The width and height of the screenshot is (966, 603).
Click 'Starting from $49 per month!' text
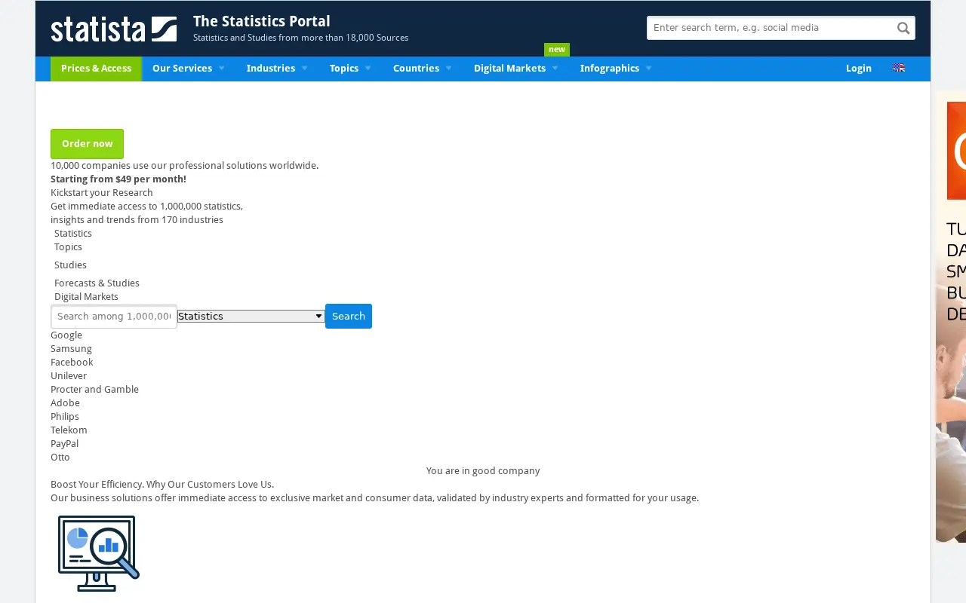(x=118, y=179)
